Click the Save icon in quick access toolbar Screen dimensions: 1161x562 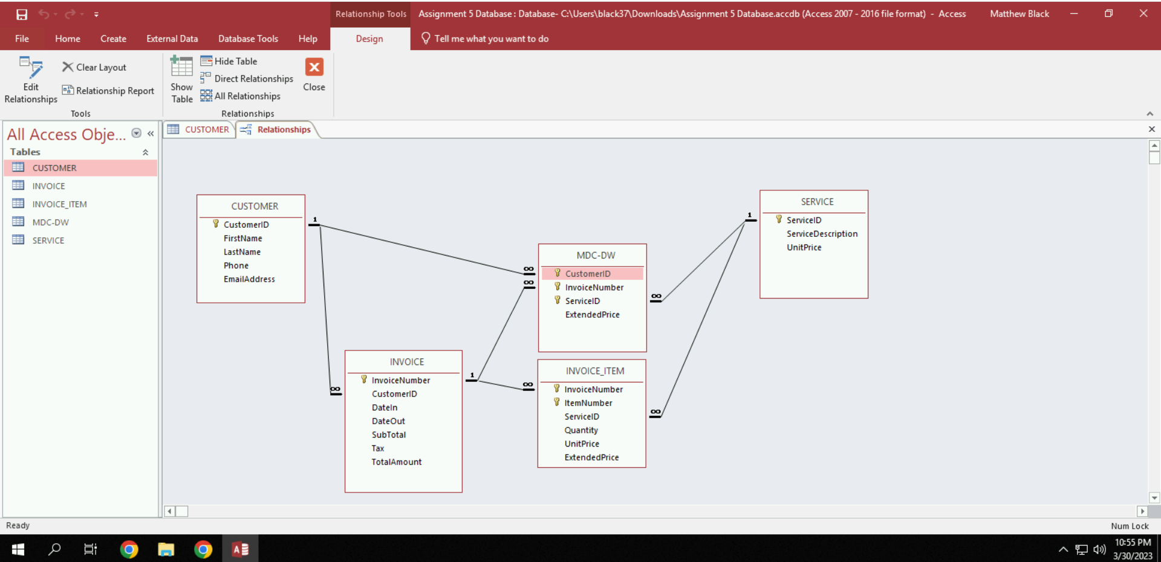(x=22, y=14)
